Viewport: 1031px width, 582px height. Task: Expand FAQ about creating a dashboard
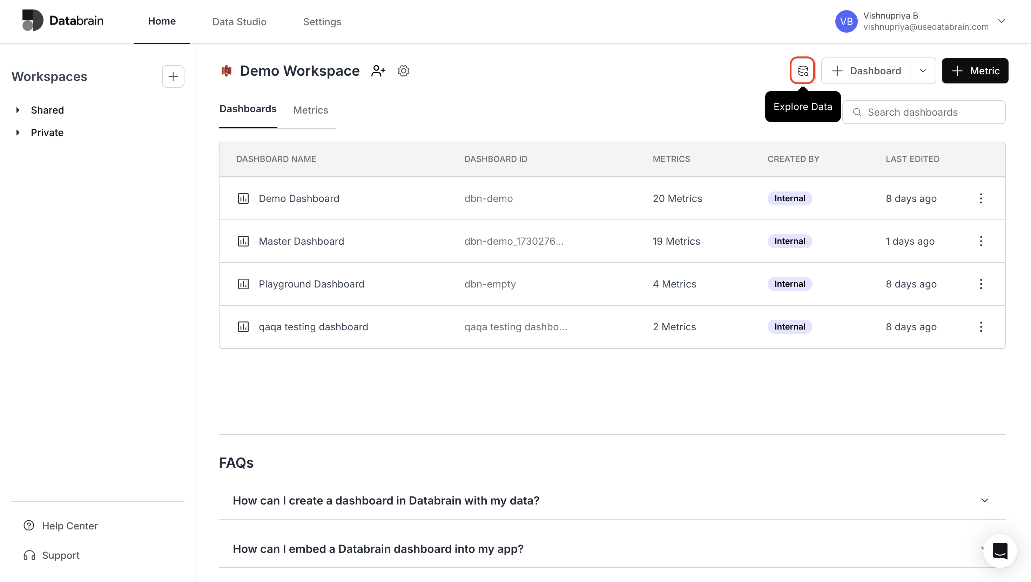point(984,500)
